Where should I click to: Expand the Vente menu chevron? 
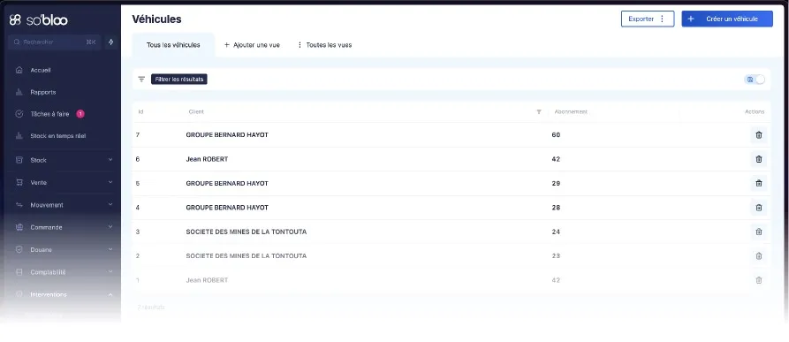tap(110, 183)
